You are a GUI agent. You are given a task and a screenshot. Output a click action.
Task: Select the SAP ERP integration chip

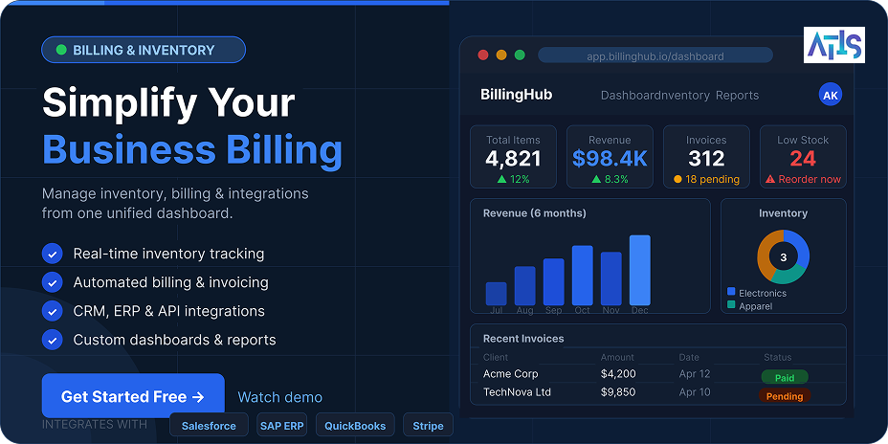click(x=282, y=425)
